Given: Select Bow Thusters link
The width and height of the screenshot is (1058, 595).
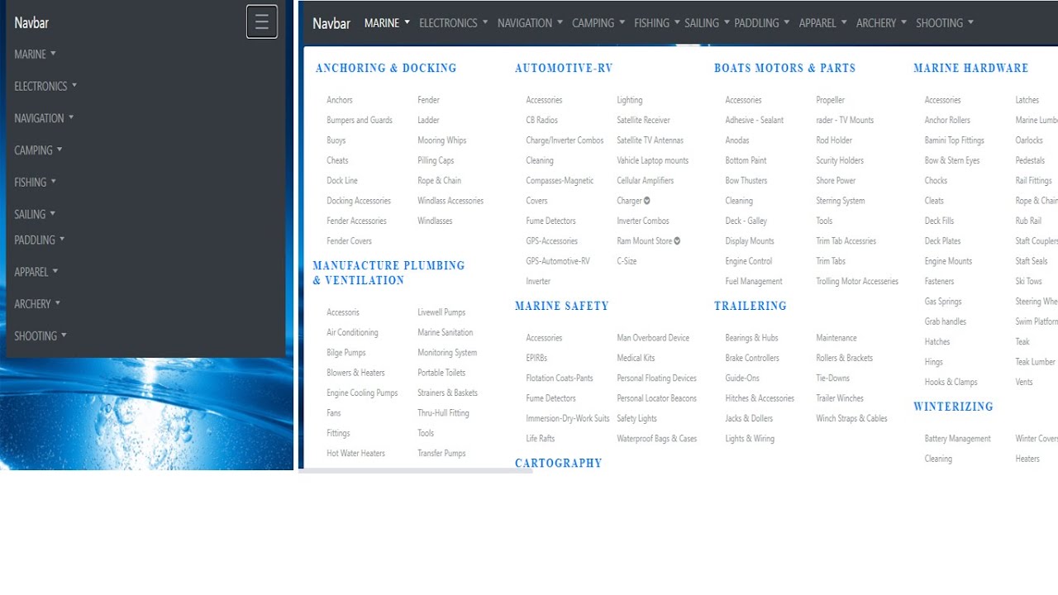Looking at the screenshot, I should coord(746,181).
